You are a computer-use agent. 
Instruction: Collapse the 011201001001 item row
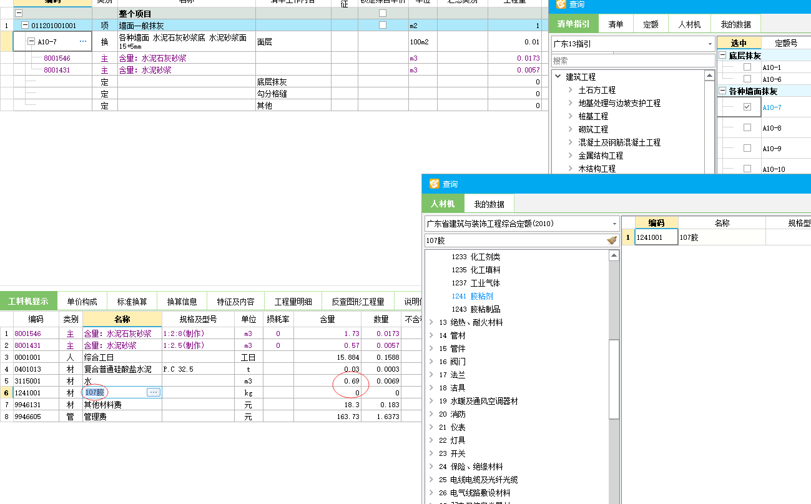[25, 26]
